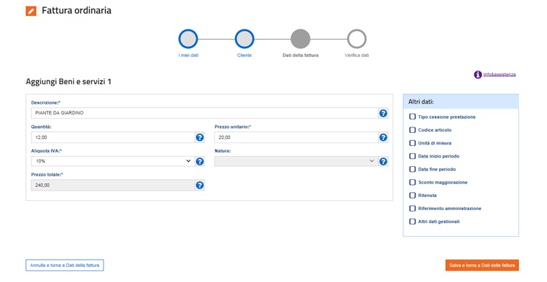Screen dimensions: 547x282
Task: Click Salva e torna a Dati della fattura
Action: 482,265
